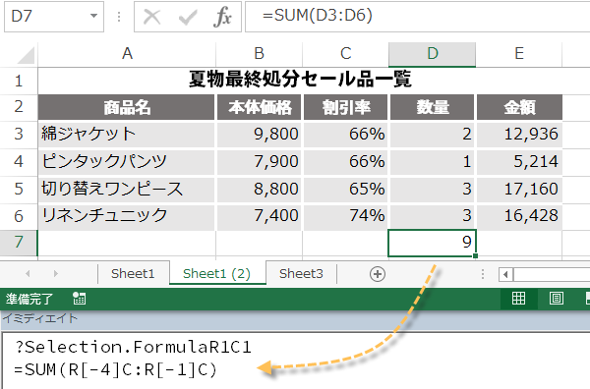Select the column E header
This screenshot has height=389, width=590.
click(519, 54)
